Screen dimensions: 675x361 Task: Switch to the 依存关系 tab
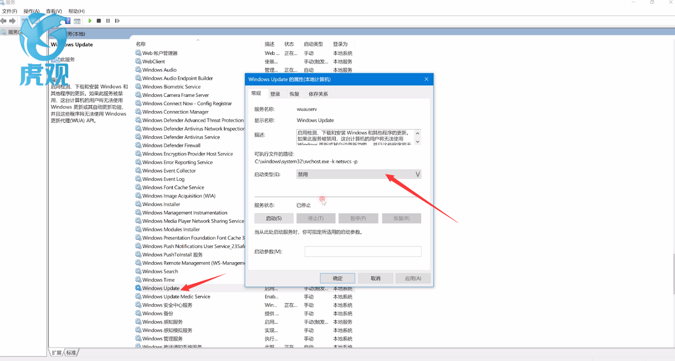(318, 94)
